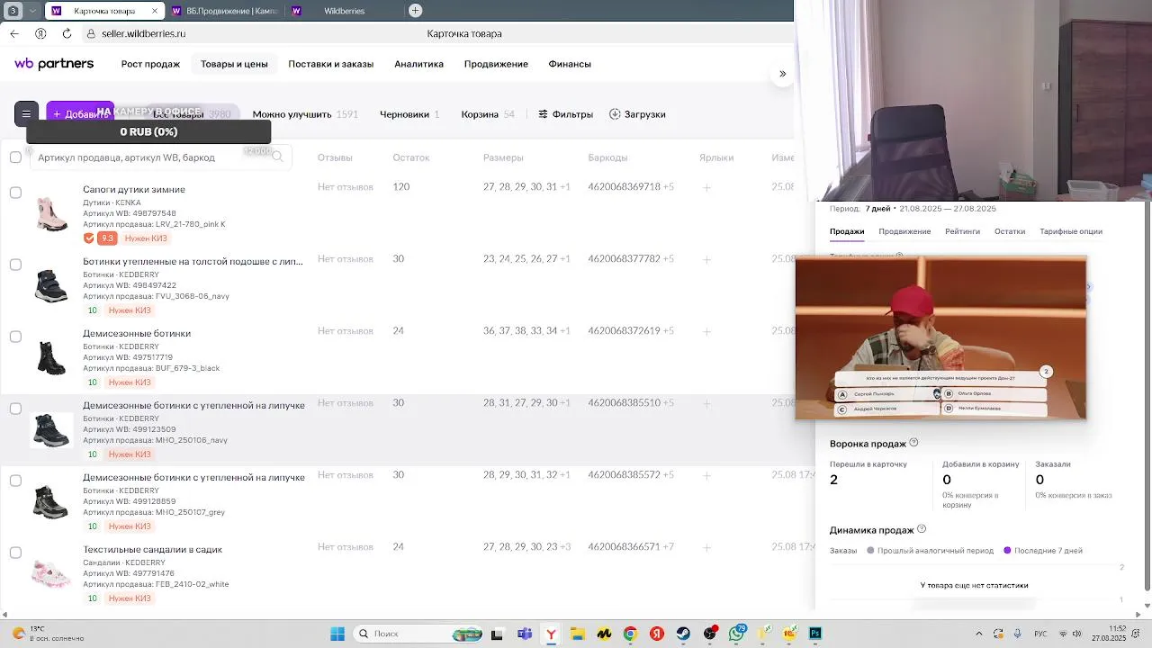Screen dimensions: 1152x648
Task: Check the Демисезонные ботинки BUF_679-3_black row
Action: tap(15, 337)
